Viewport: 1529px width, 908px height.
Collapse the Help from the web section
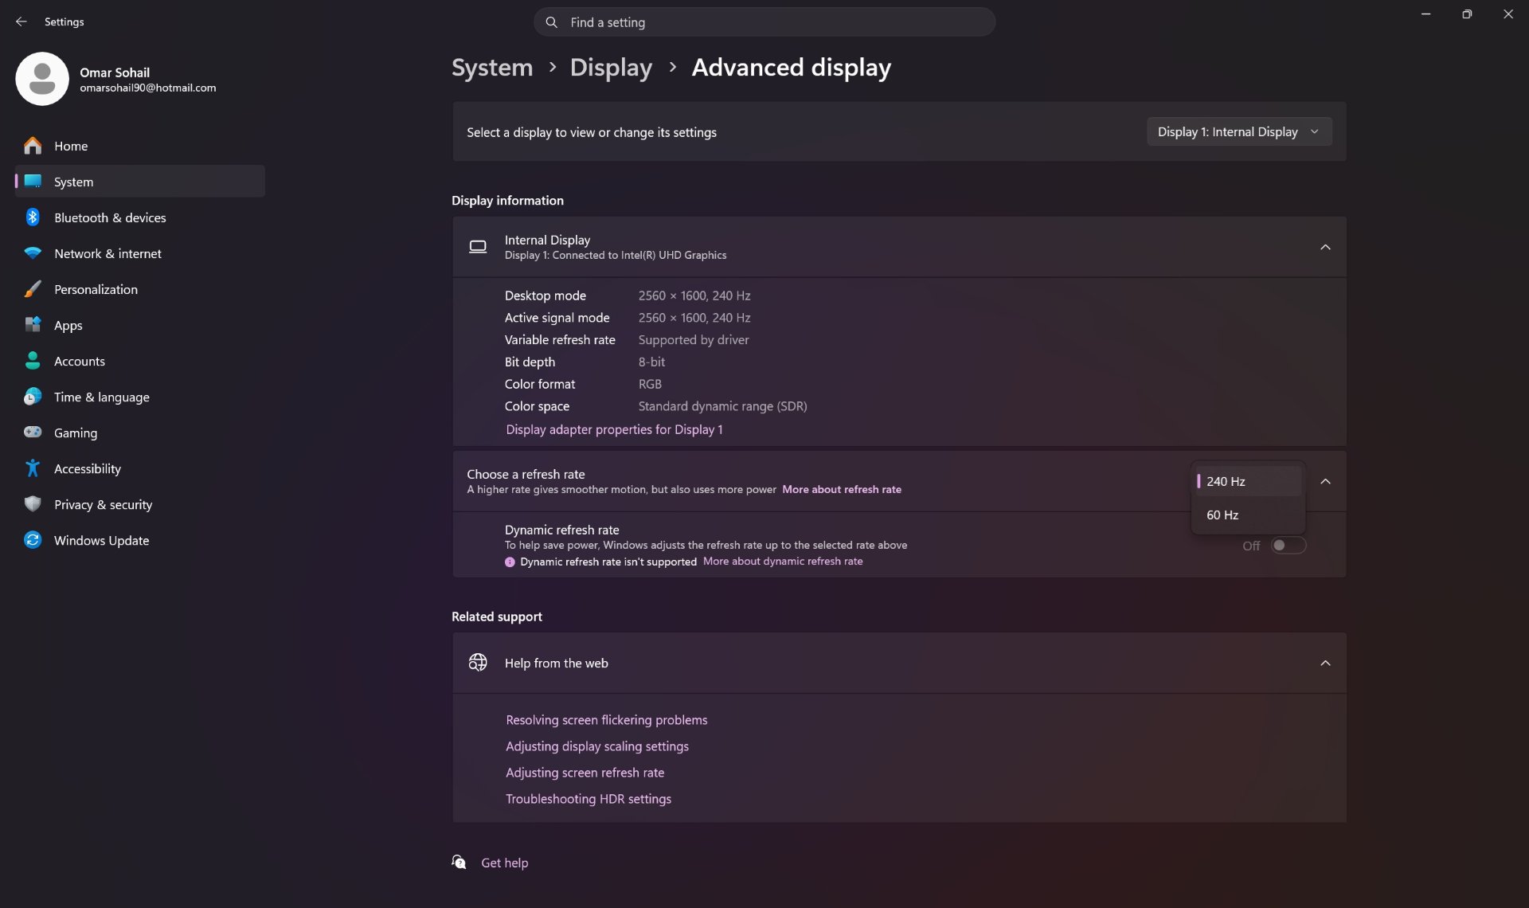(1325, 663)
